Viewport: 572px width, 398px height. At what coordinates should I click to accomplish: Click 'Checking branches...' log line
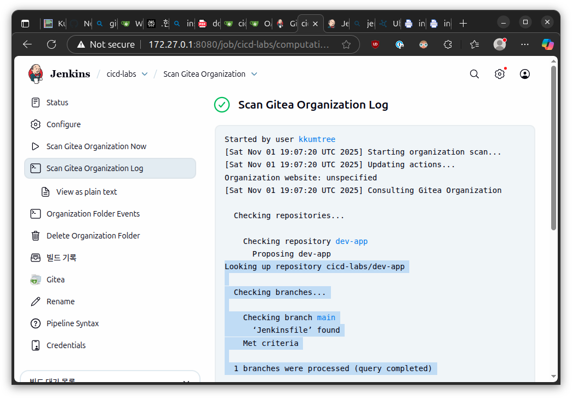coord(279,293)
